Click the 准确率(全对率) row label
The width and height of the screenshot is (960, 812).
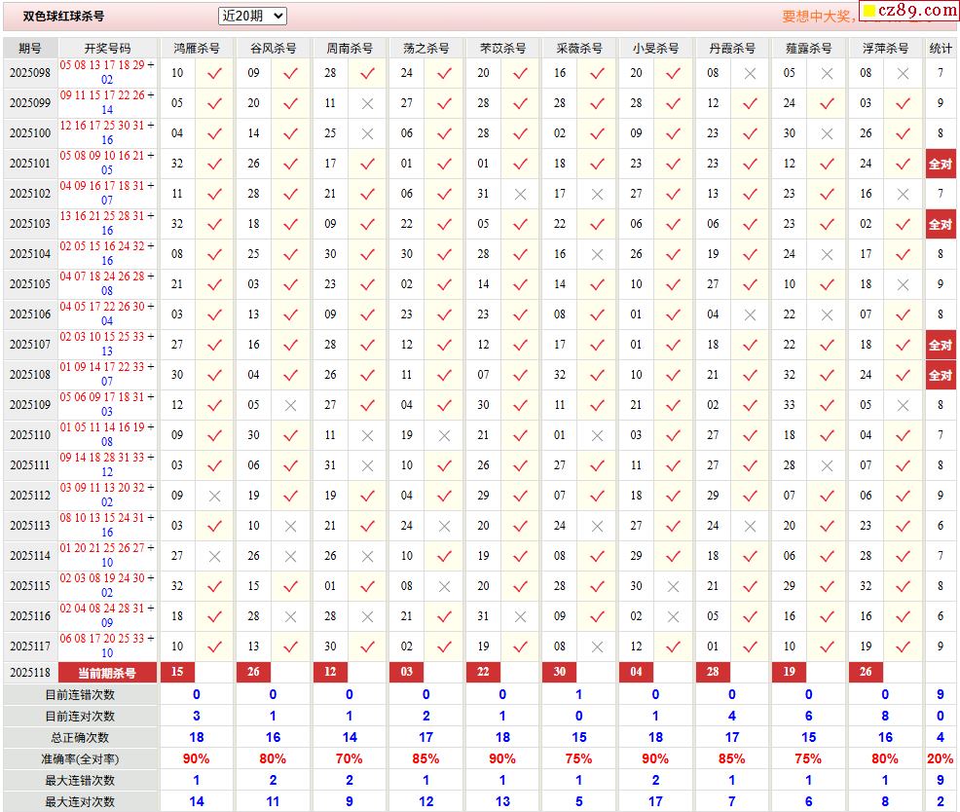tap(80, 758)
